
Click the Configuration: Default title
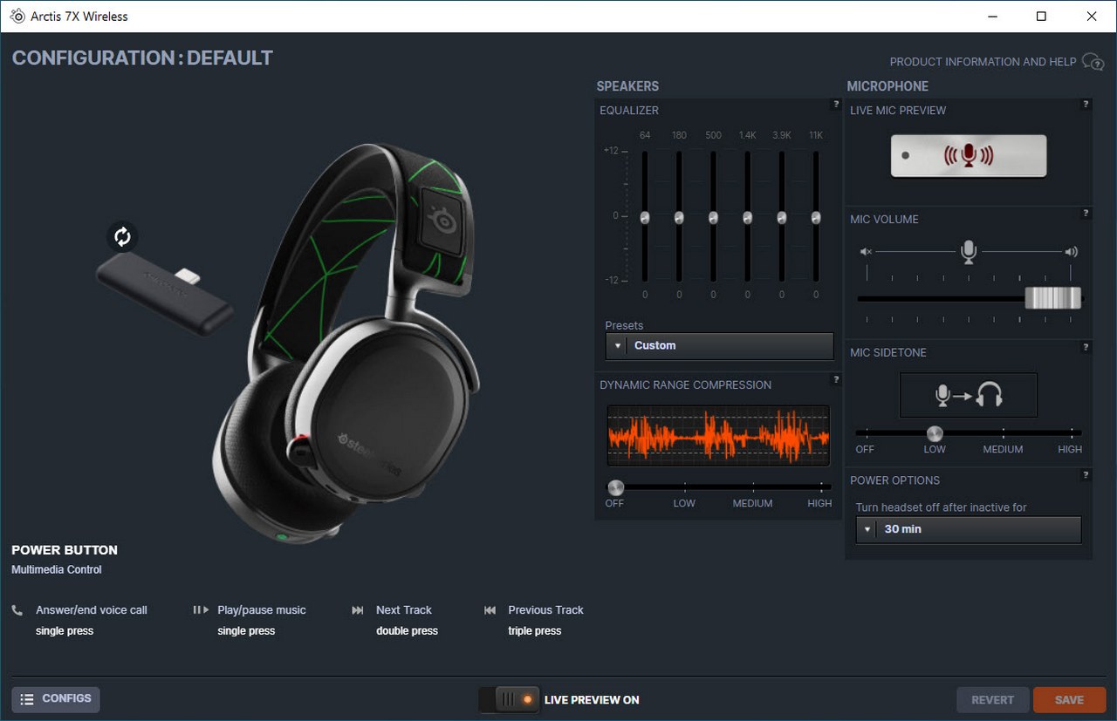point(142,58)
